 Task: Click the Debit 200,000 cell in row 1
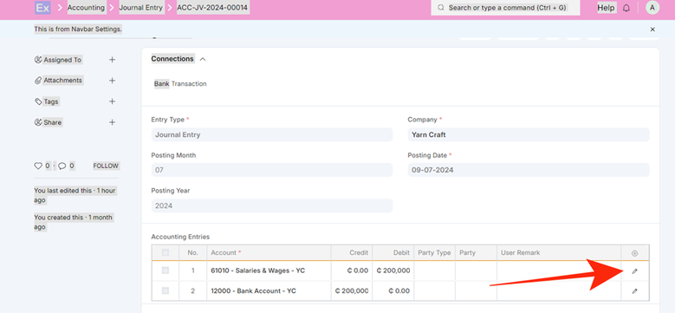(x=393, y=271)
